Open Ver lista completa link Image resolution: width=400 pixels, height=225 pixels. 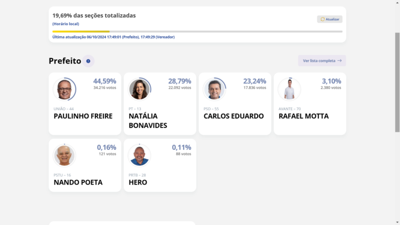322,61
